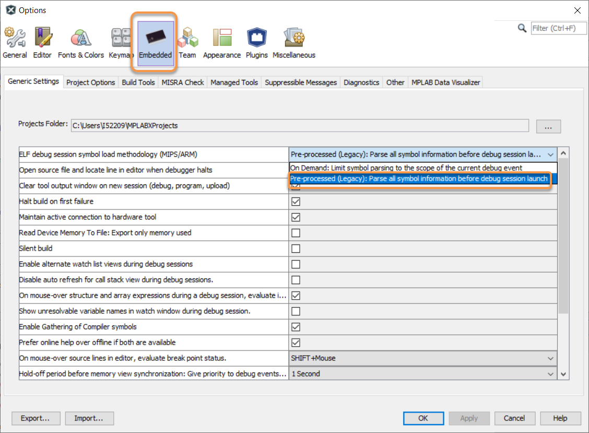589x433 pixels.
Task: Click the Export... button
Action: 36,418
